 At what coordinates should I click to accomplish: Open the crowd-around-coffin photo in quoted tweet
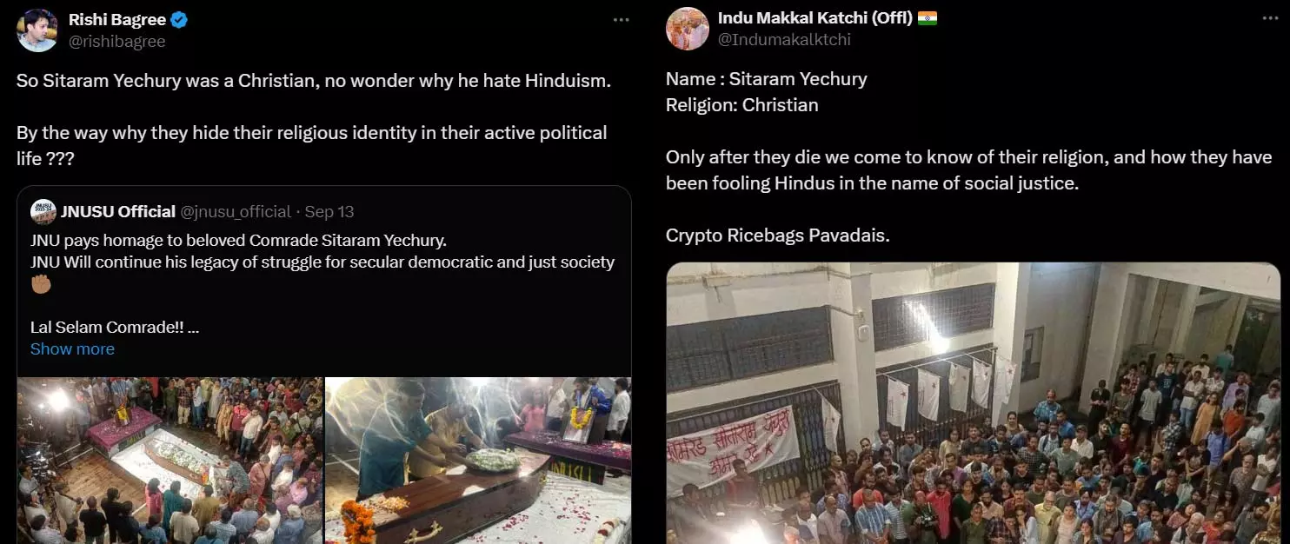(170, 461)
